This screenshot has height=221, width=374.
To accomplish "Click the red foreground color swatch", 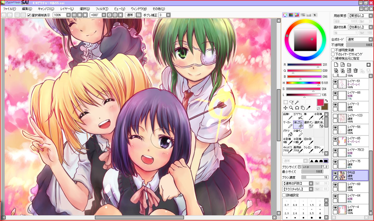I will (x=320, y=102).
